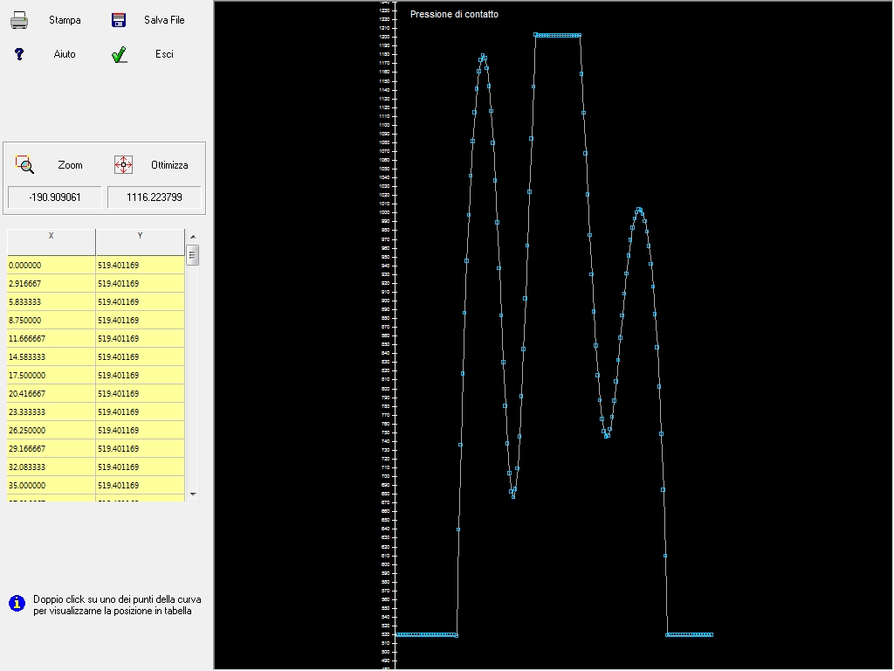
Task: Click the top of the third curve peak
Action: 638,210
